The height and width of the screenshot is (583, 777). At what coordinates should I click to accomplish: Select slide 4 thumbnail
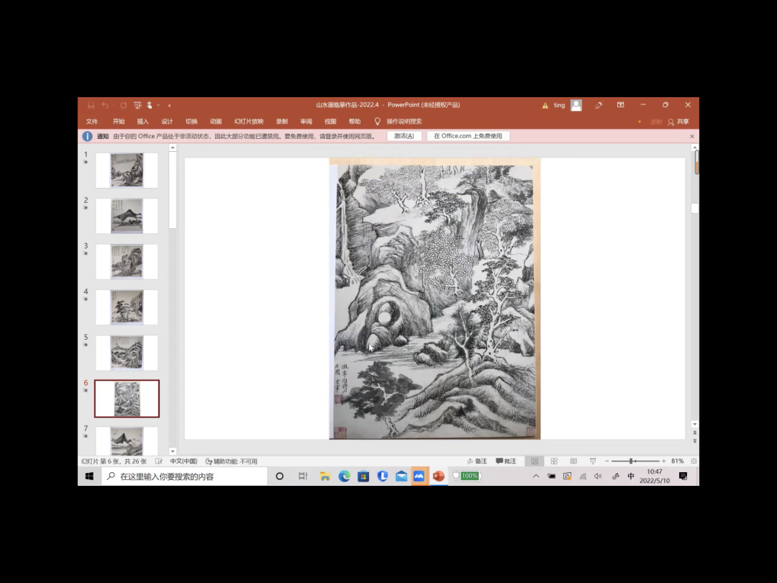(x=127, y=307)
